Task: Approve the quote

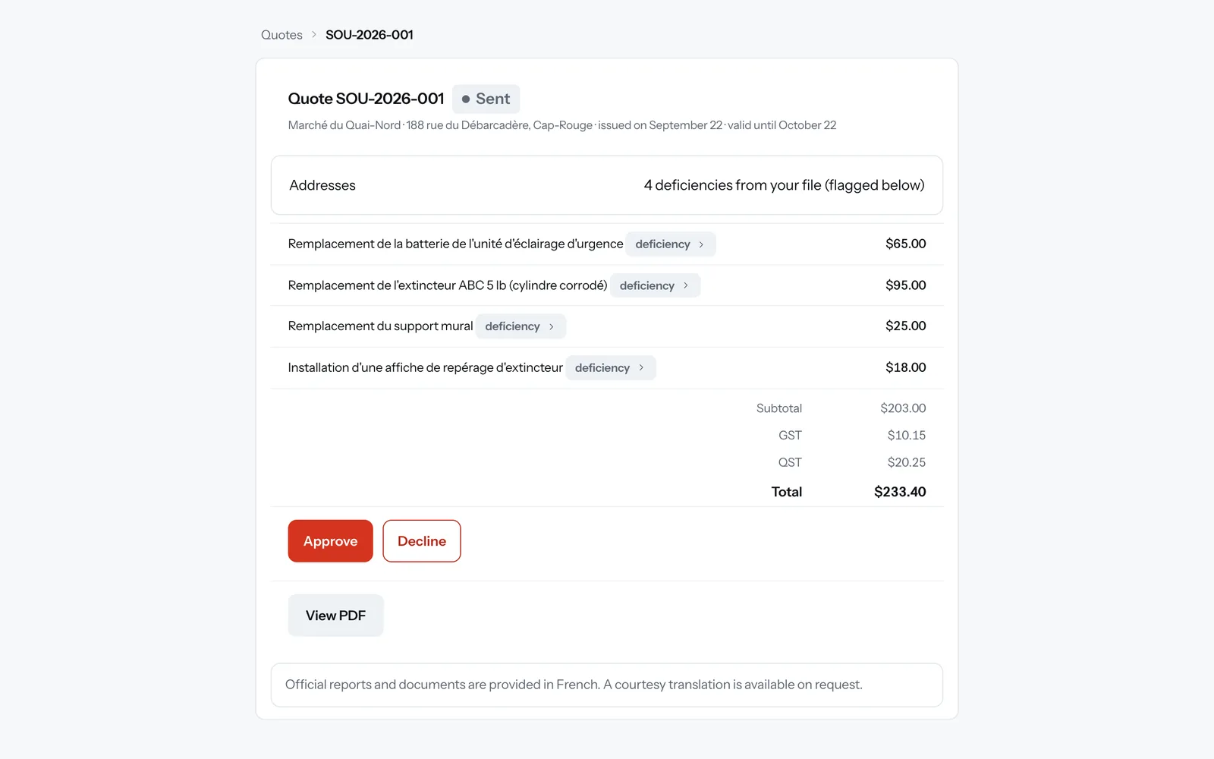Action: coord(330,541)
